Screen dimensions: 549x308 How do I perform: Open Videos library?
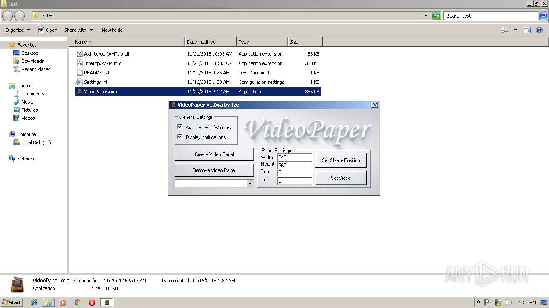(x=28, y=118)
